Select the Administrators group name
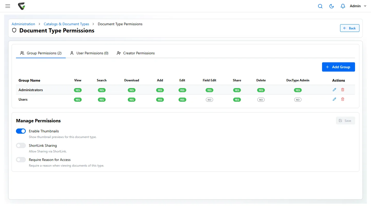The width and height of the screenshot is (371, 206). click(x=31, y=90)
